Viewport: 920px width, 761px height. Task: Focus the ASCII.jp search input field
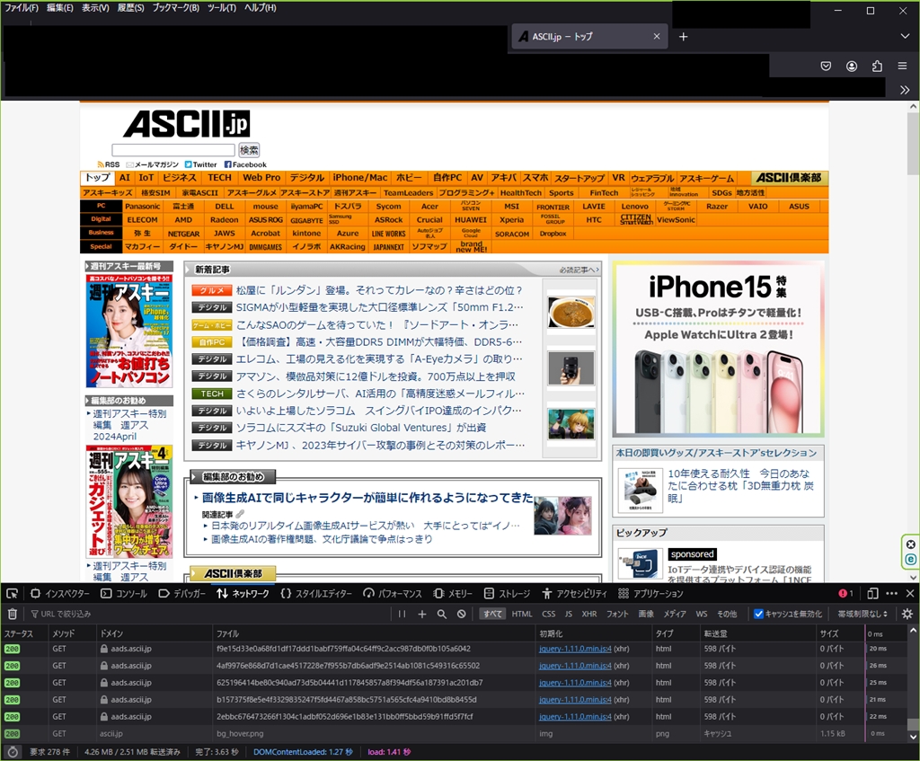pyautogui.click(x=173, y=150)
